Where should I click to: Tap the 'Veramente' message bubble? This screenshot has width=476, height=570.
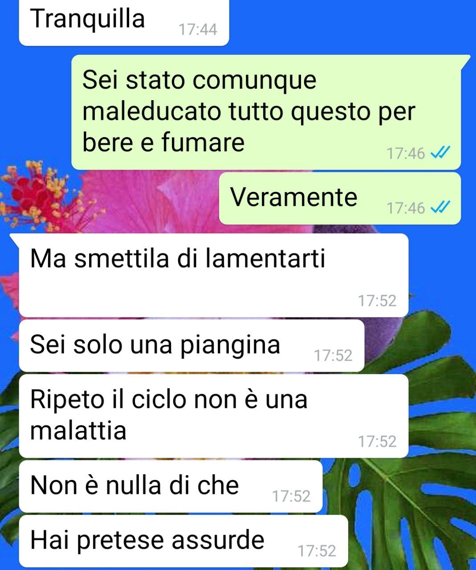(340, 198)
